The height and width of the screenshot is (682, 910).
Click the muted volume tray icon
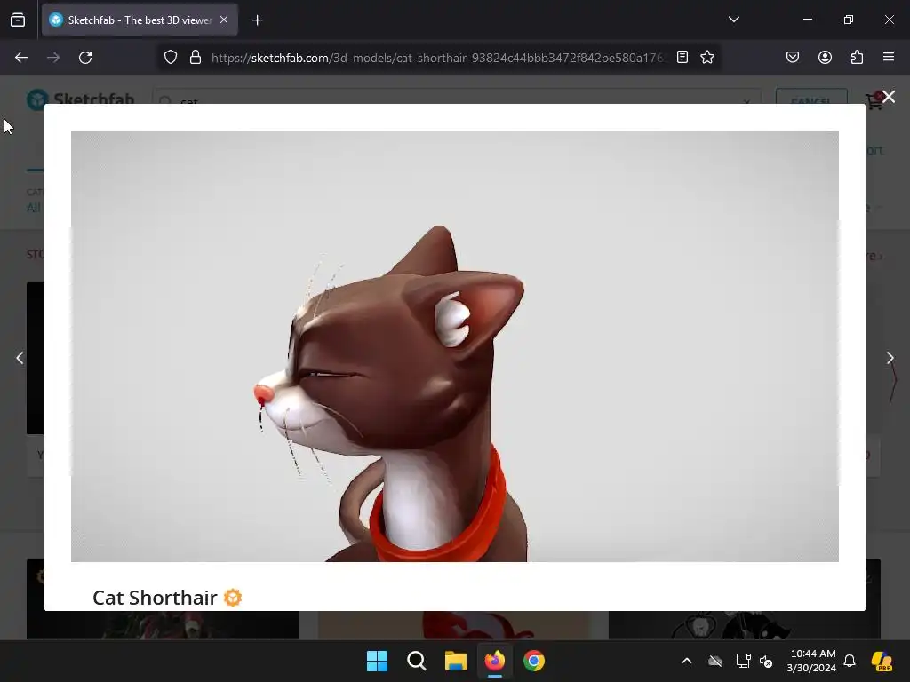click(x=766, y=661)
